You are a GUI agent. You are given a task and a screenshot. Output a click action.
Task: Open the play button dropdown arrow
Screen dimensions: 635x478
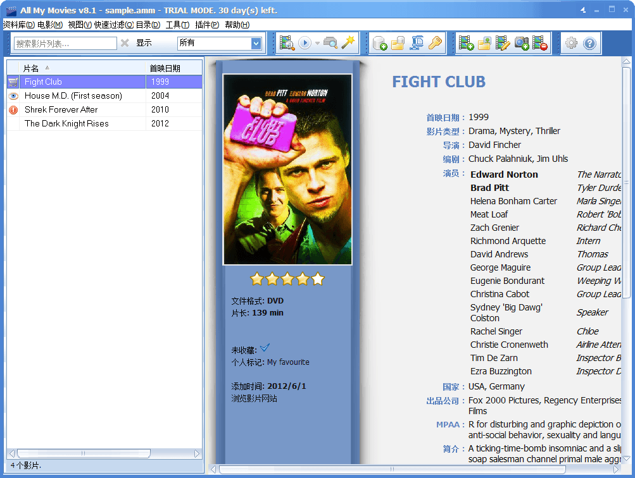pos(317,43)
